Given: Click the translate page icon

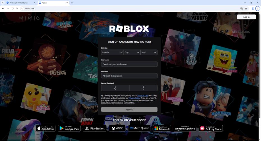Looking at the screenshot, I should (242, 8).
